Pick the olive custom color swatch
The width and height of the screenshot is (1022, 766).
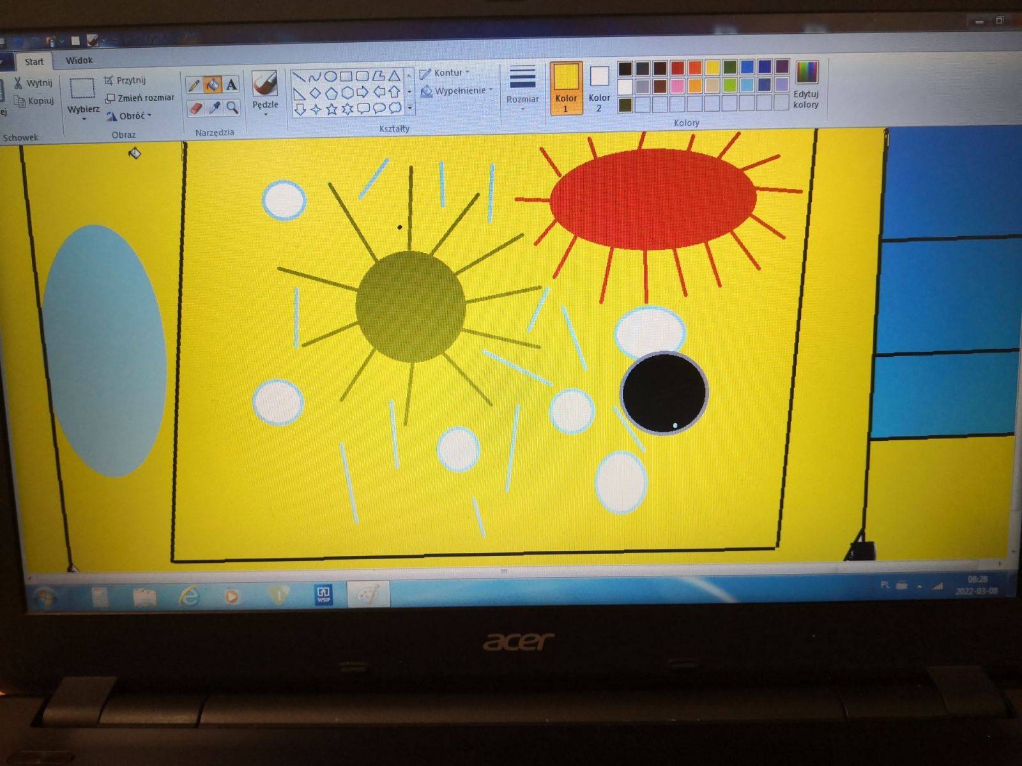point(625,105)
